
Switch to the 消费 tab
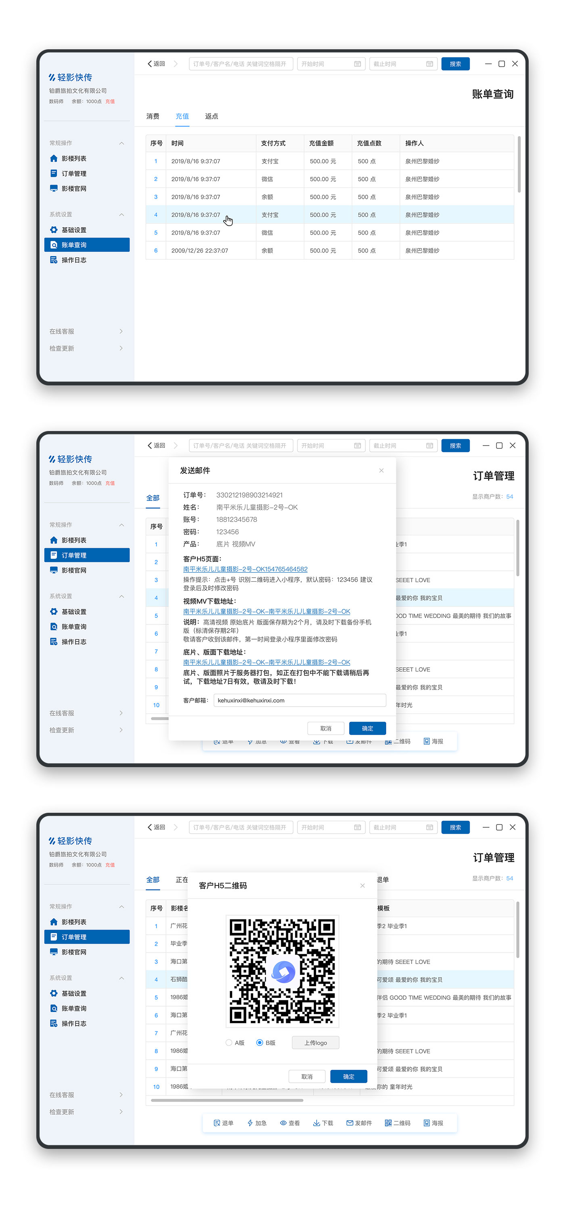pyautogui.click(x=153, y=116)
